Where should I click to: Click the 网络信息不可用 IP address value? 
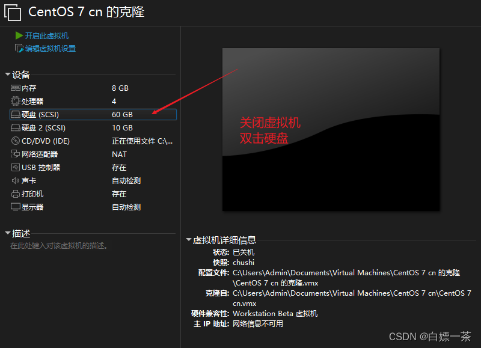coord(258,324)
